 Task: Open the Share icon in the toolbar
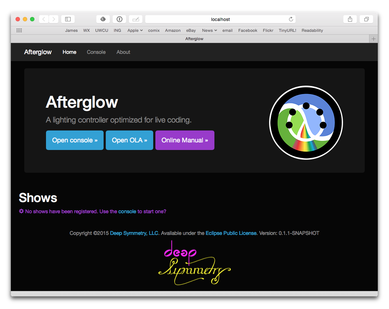click(350, 19)
